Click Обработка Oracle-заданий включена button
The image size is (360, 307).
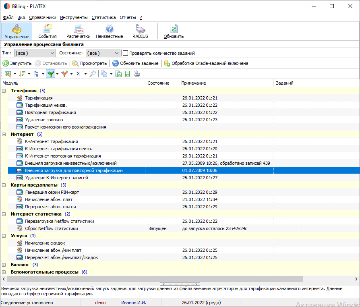pos(206,63)
